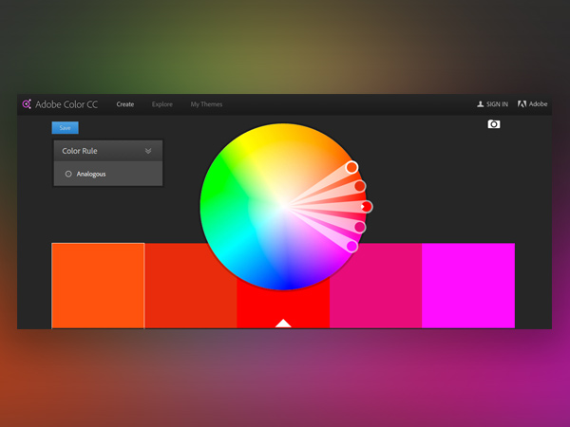Switch to the Explore tab
Viewport: 570px width, 427px height.
(x=162, y=104)
